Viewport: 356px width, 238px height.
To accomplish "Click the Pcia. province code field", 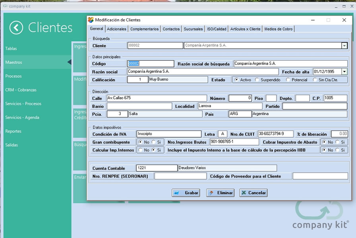I will [117, 114].
